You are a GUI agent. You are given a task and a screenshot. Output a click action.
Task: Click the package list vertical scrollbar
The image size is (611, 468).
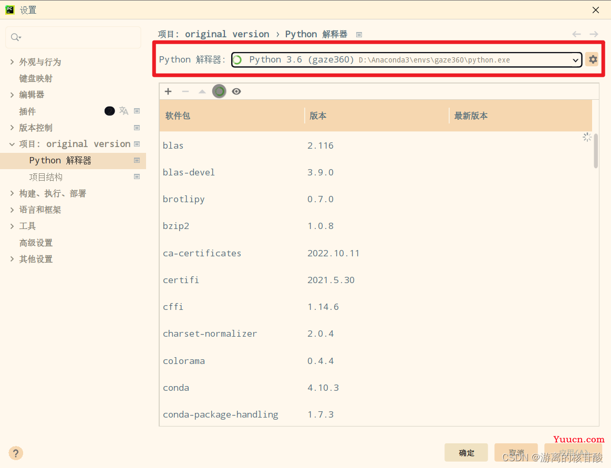point(595,150)
